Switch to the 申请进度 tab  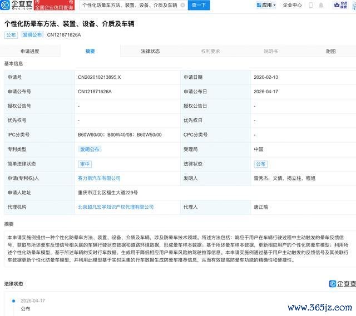[30, 51]
